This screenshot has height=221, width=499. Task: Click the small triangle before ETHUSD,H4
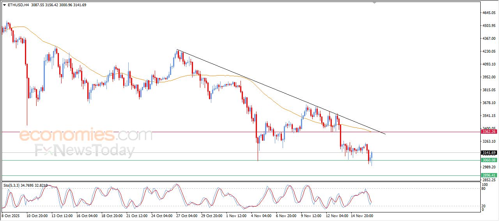click(x=4, y=5)
